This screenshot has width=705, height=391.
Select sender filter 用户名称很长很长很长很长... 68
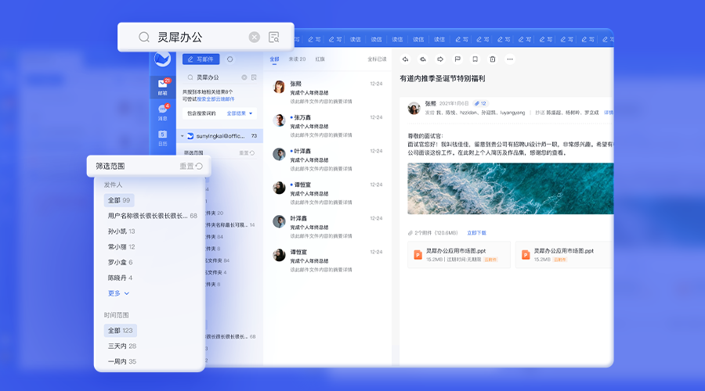tap(153, 216)
